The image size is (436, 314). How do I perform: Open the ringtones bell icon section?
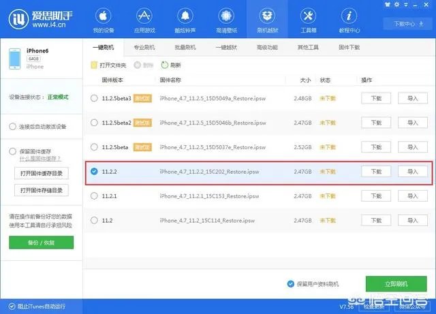185,20
